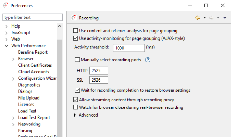The height and width of the screenshot is (137, 231).
Task: Click the Activity threshold input field
Action: (x=129, y=48)
